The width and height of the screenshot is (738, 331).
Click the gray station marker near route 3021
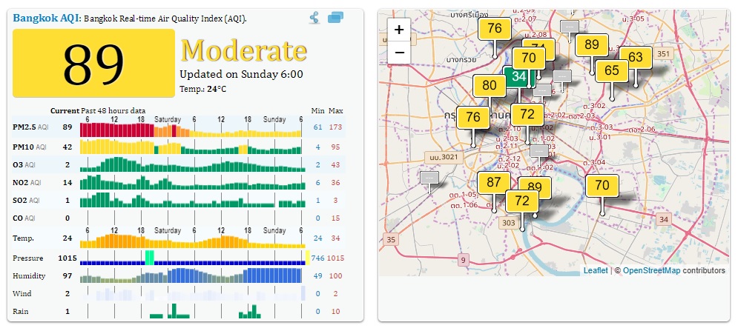[429, 178]
